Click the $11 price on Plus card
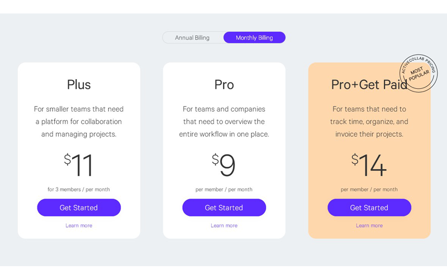The image size is (447, 279). click(79, 165)
